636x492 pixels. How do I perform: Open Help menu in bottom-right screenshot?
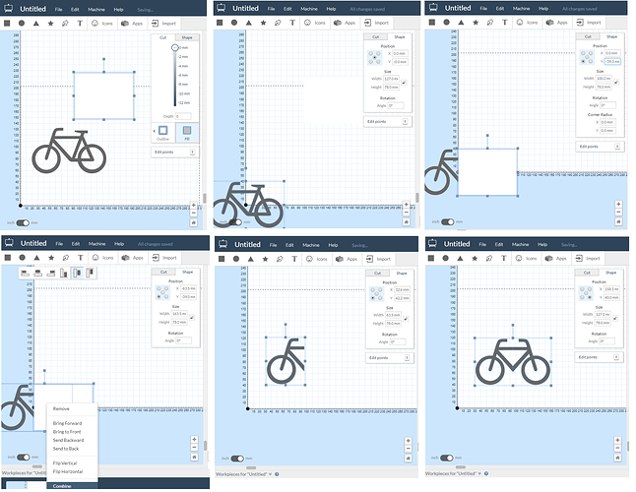[542, 244]
